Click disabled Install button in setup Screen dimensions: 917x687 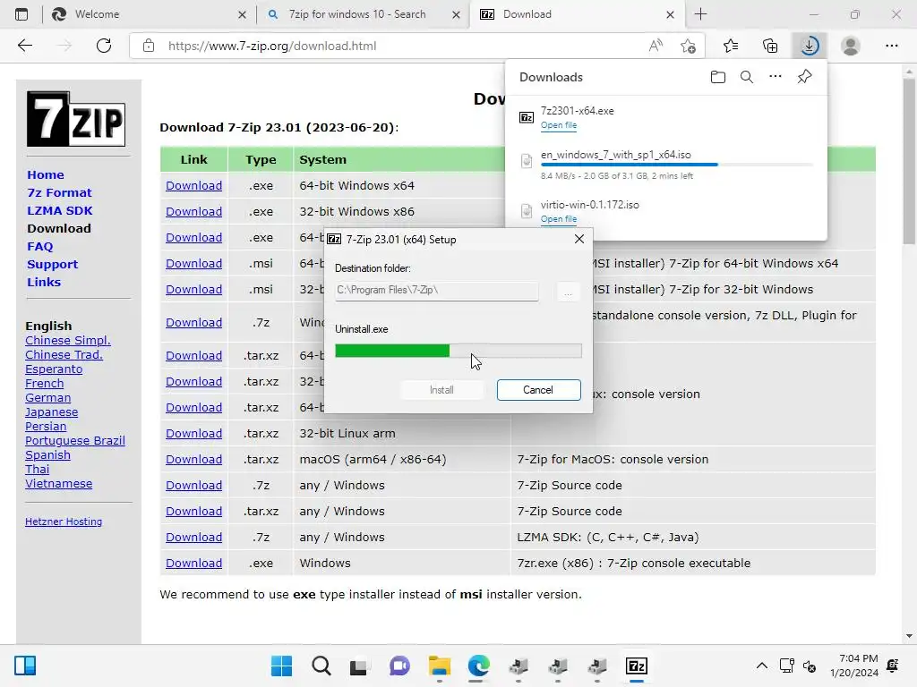(441, 390)
